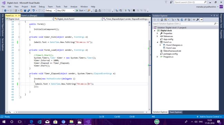Refresh Solution Explorer with circular arrow icon

coord(182,20)
